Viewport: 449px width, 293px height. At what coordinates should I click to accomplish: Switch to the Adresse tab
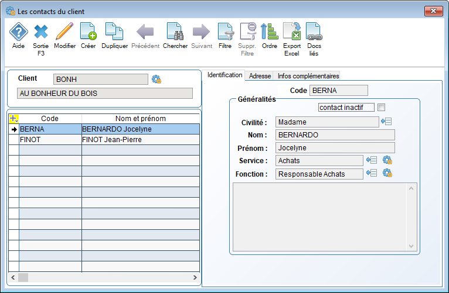[x=260, y=76]
